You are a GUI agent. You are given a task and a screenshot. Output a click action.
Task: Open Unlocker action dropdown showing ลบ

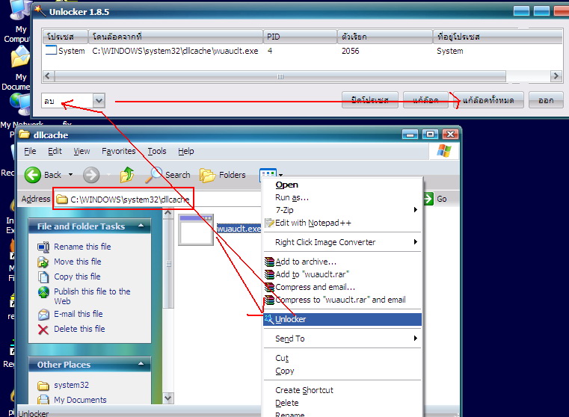tap(99, 100)
